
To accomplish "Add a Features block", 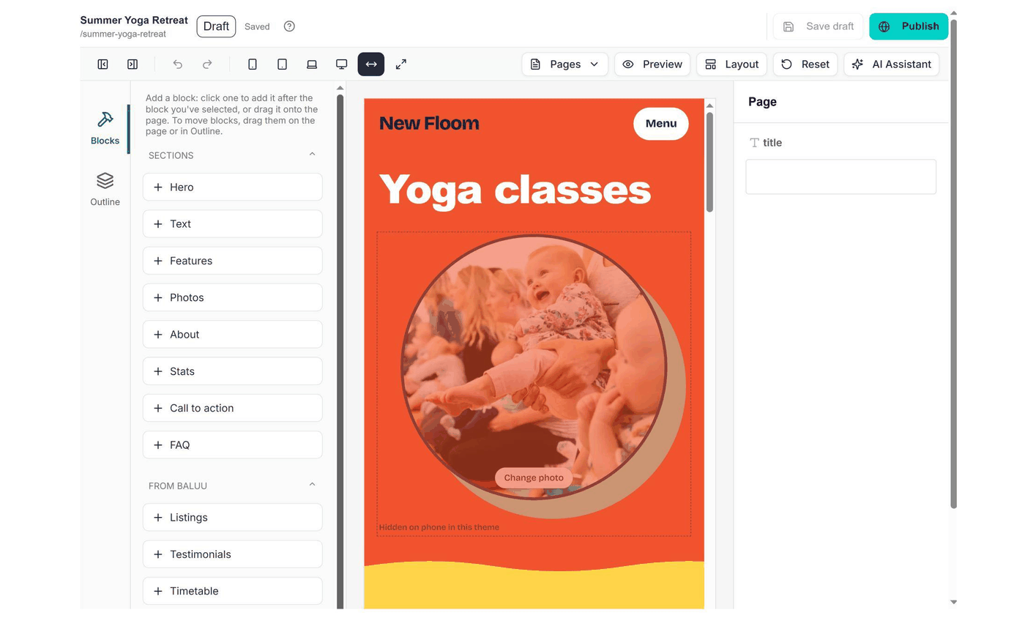I will pyautogui.click(x=233, y=261).
